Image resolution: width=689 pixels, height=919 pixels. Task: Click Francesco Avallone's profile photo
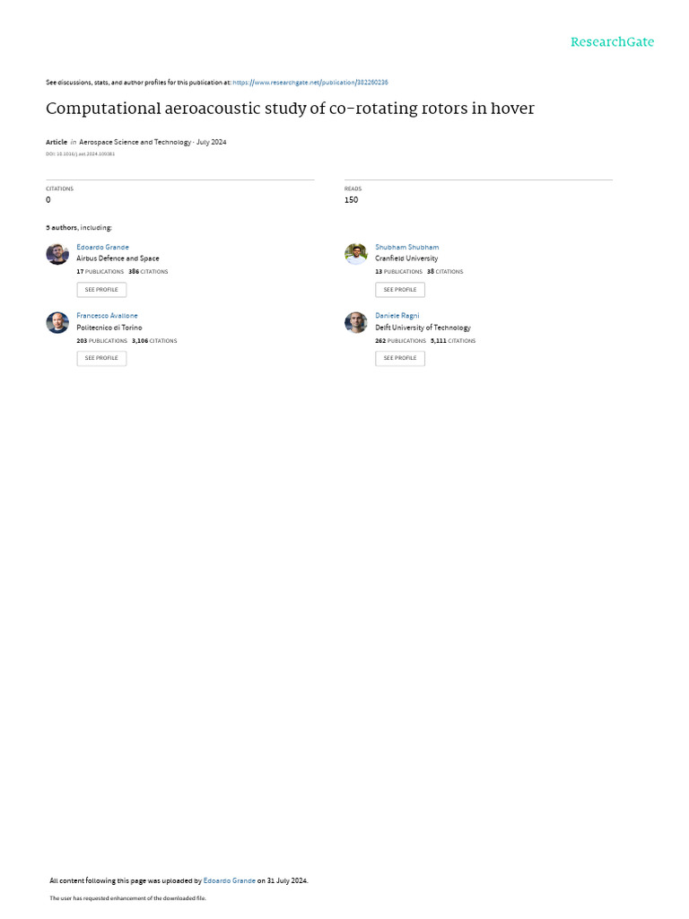pyautogui.click(x=57, y=323)
